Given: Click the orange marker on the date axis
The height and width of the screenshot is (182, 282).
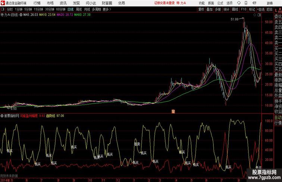Looking at the screenshot, I should pyautogui.click(x=173, y=111).
